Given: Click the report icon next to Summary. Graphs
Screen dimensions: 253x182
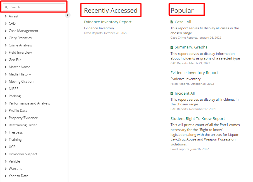Looking at the screenshot, I should (172, 47).
